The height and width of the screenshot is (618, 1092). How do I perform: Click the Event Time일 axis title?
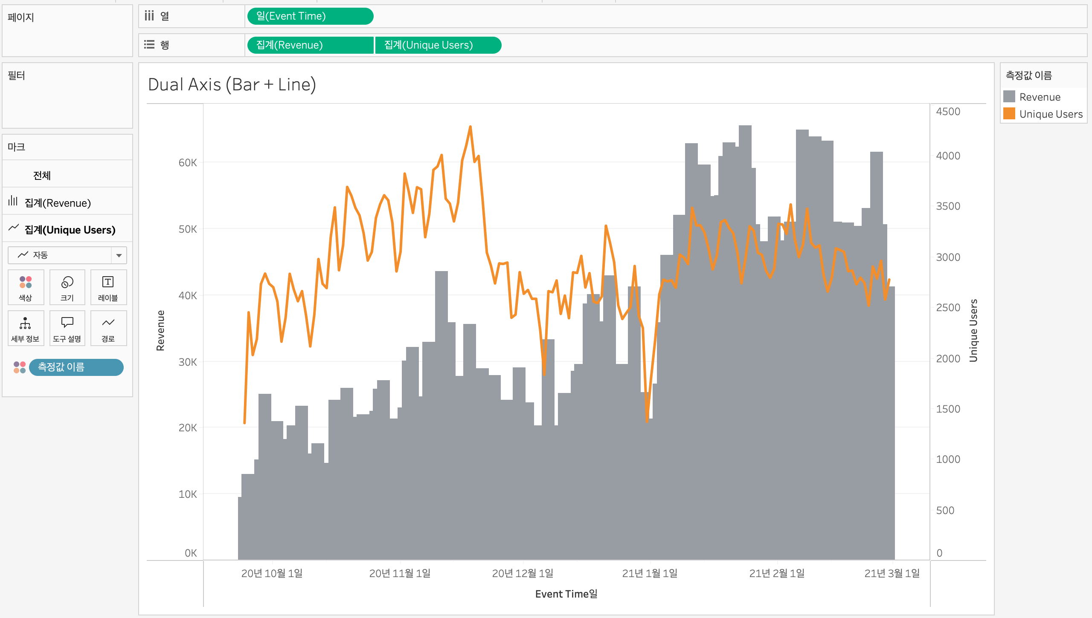[566, 594]
